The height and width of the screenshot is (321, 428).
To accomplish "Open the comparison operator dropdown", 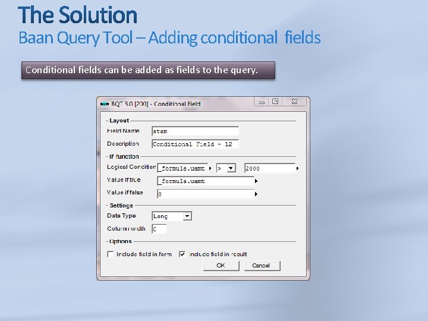I will (x=231, y=168).
